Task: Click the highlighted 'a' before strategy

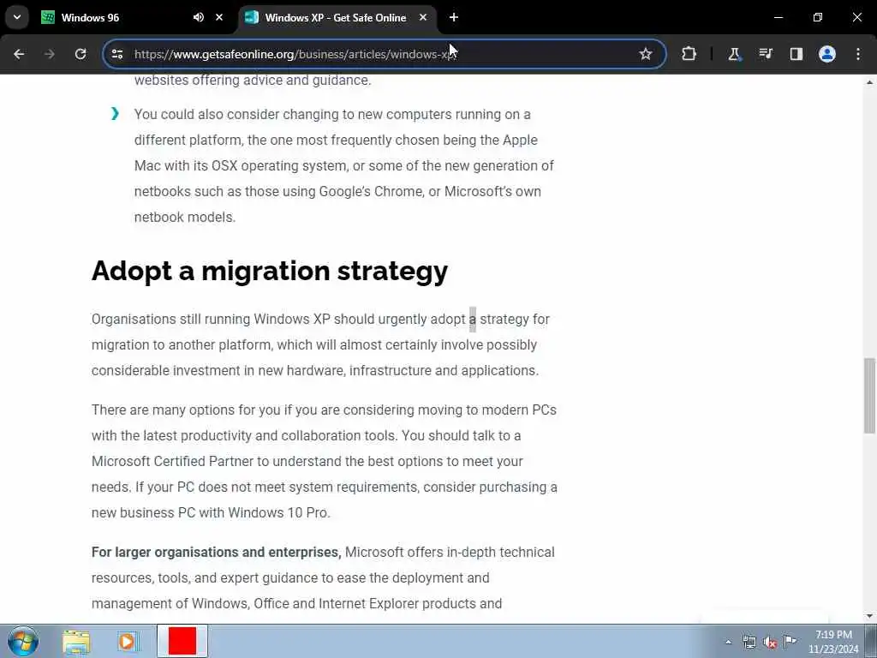Action: pos(473,320)
